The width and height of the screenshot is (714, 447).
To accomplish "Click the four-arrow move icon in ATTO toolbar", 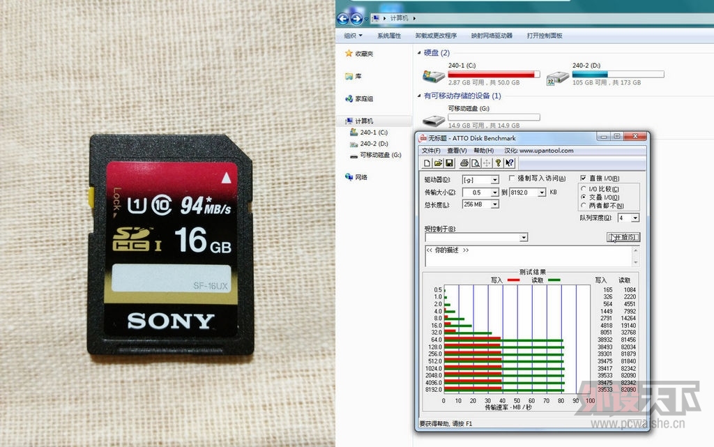I will pyautogui.click(x=487, y=163).
